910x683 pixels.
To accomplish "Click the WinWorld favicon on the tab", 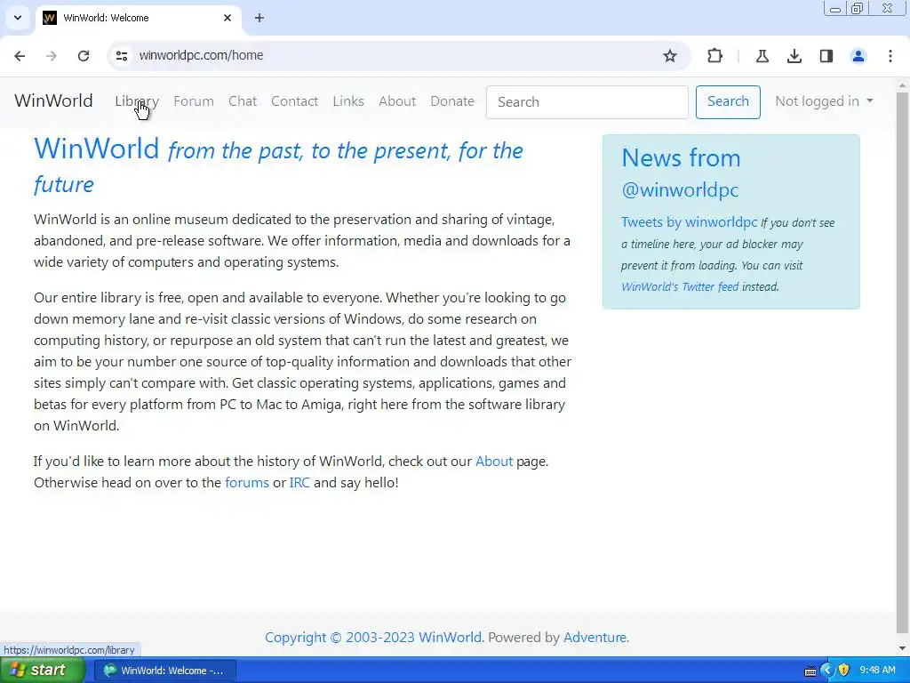I will 50,18.
